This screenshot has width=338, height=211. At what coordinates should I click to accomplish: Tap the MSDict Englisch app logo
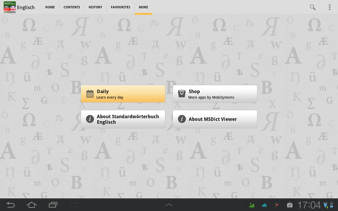click(x=10, y=7)
